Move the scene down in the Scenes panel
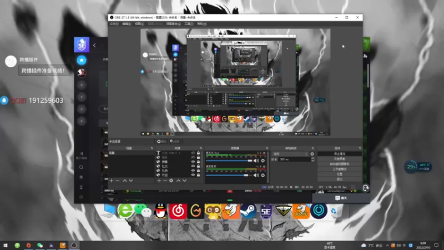 tap(131, 181)
